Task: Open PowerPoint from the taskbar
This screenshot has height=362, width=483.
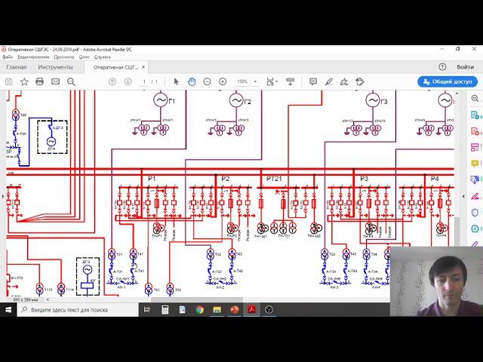Action: [235, 310]
